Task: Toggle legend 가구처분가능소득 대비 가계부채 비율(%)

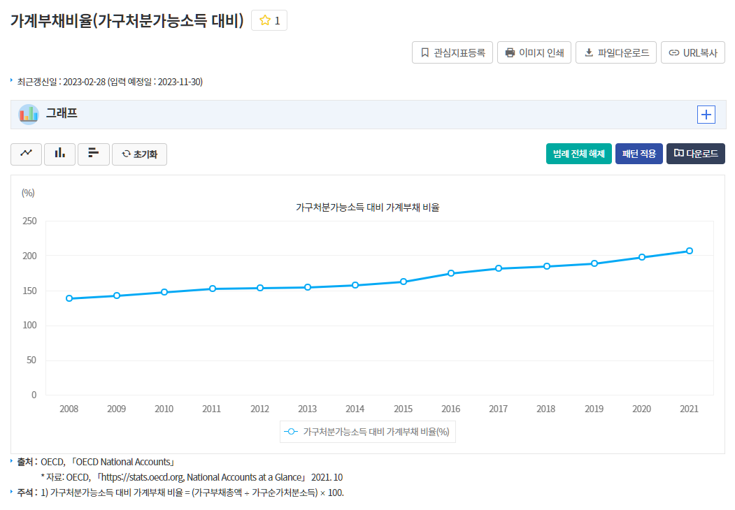Action: 368,432
